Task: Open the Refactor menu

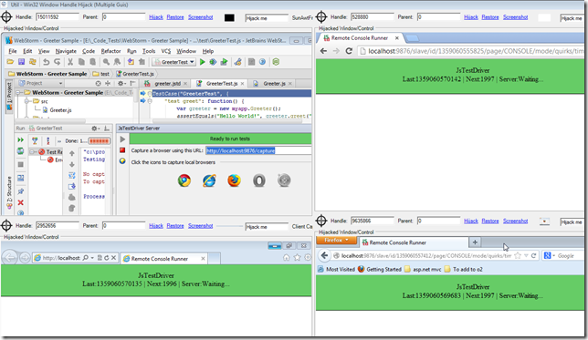Action: tap(110, 51)
